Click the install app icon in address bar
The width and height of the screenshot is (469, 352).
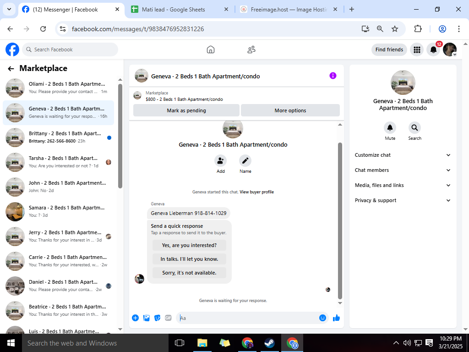(x=365, y=29)
